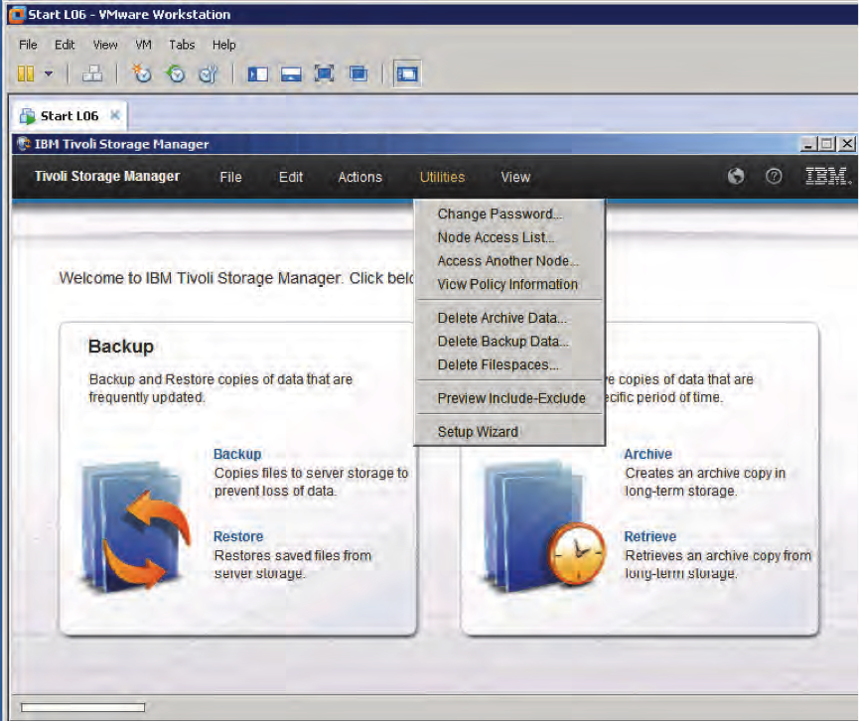Image resolution: width=859 pixels, height=722 pixels.
Task: Click the Tivoli Storage Manager header title
Action: [107, 176]
